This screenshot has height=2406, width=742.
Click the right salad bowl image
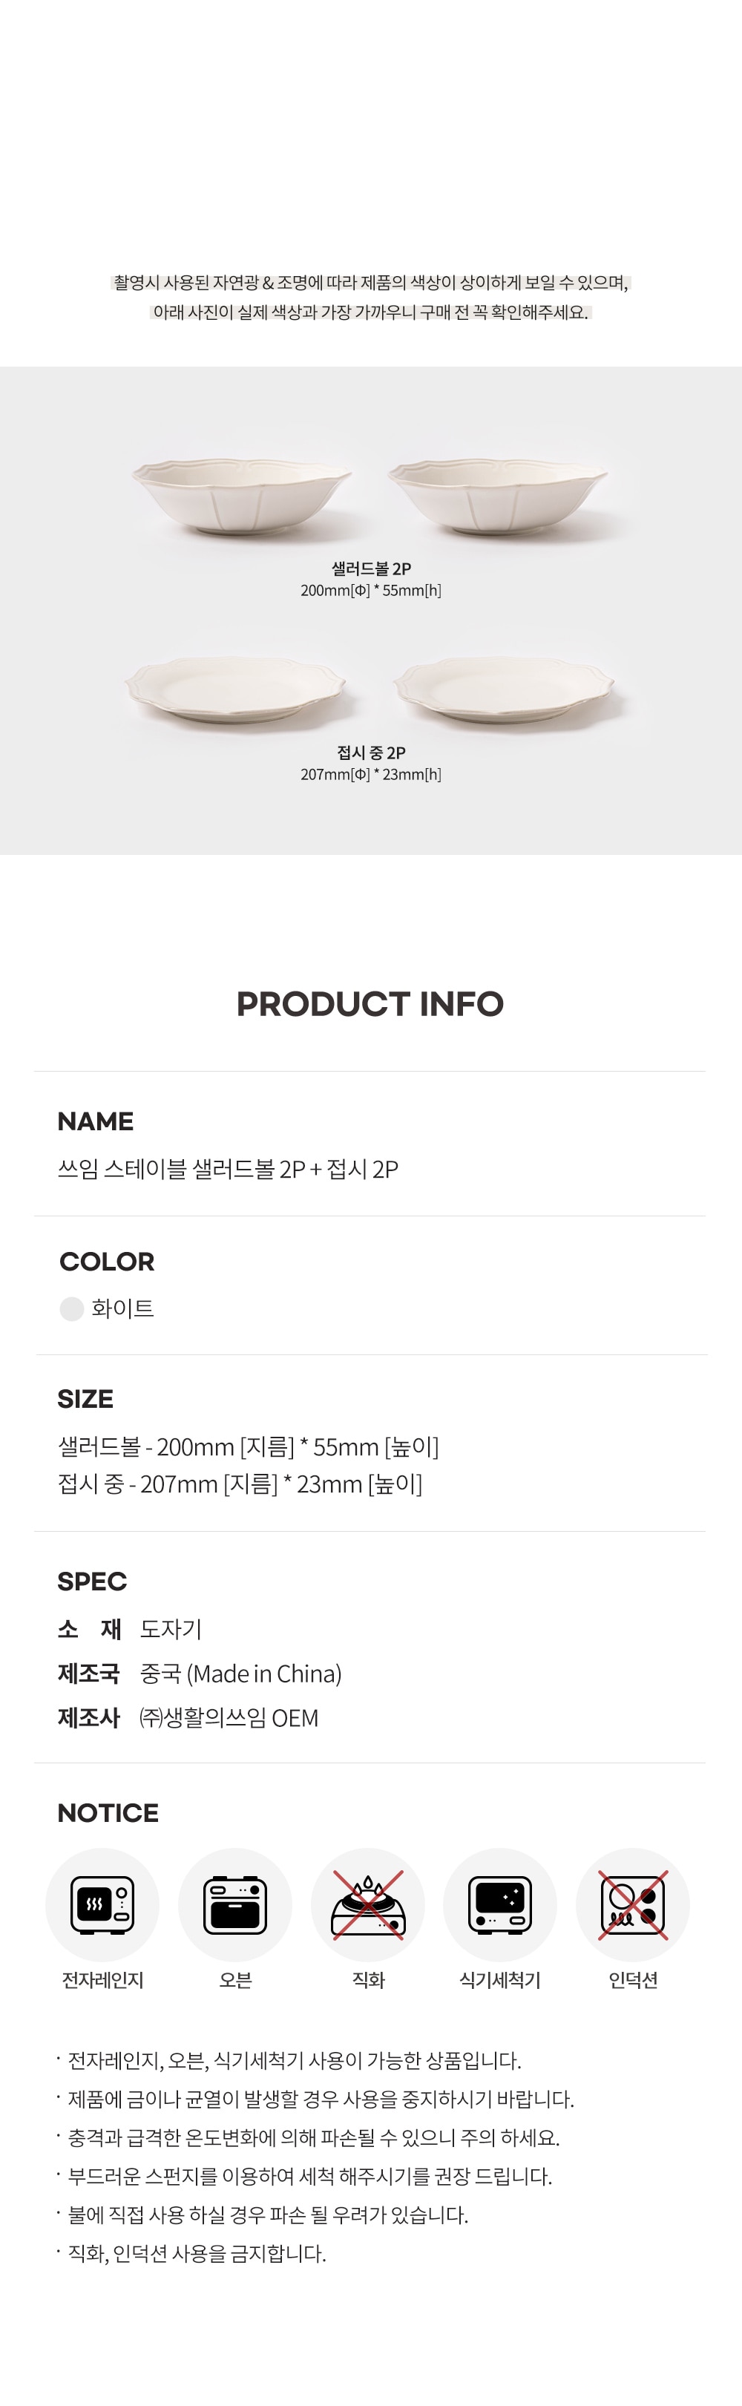click(499, 496)
